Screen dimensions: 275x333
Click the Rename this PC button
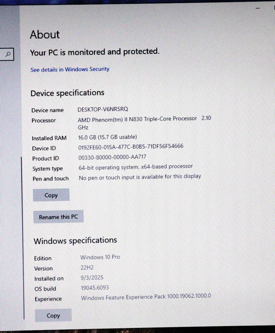point(58,217)
